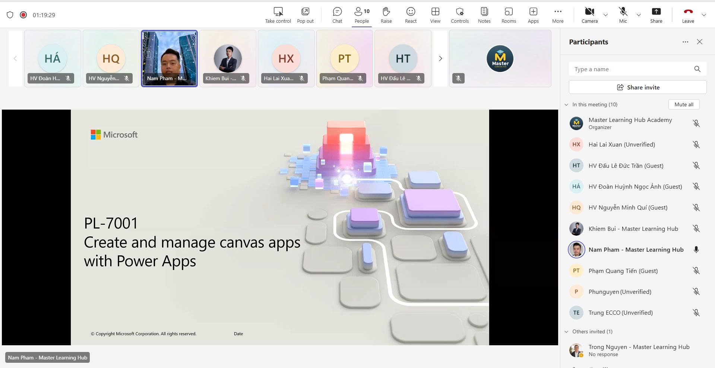Pop out the shared content
Screen dimensions: 715x368
[305, 15]
